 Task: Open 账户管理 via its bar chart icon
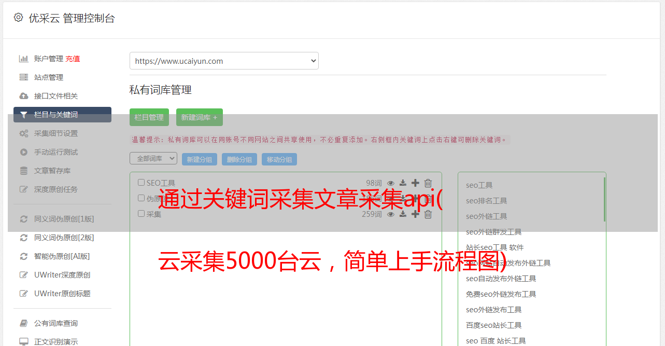click(23, 59)
